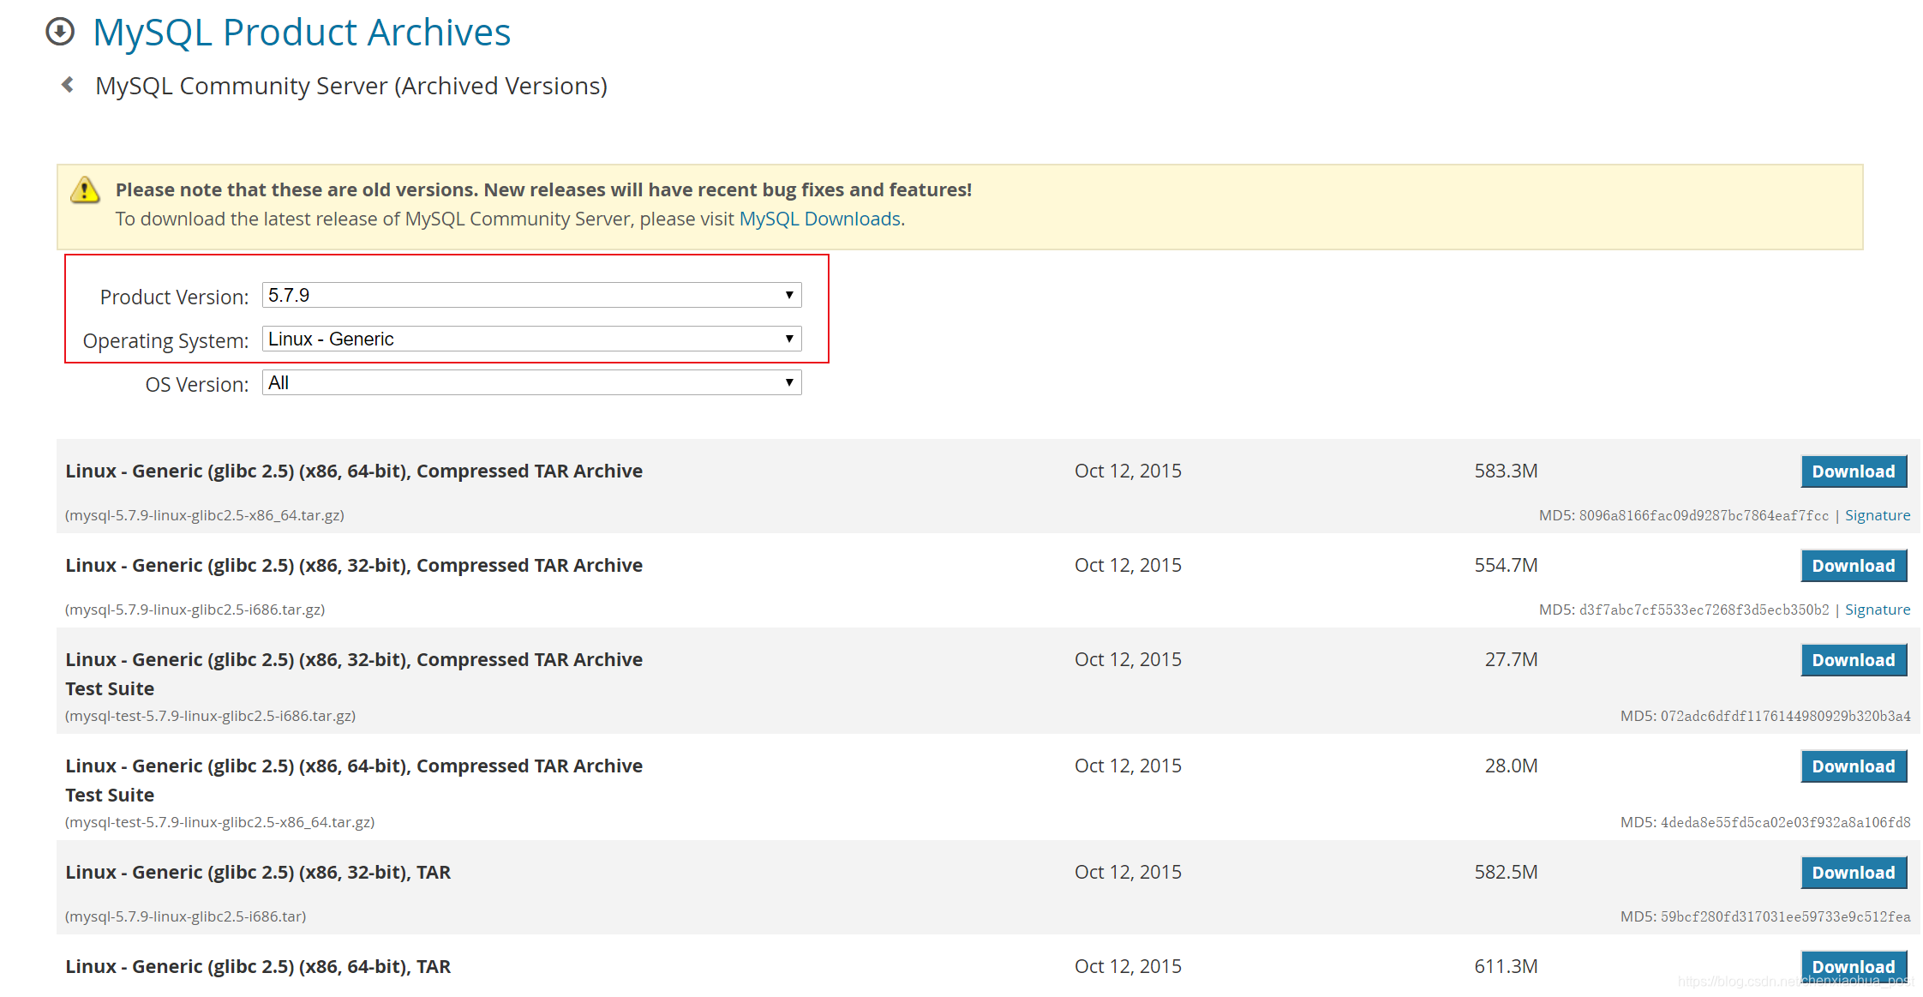The height and width of the screenshot is (997, 1923).
Task: Click MySQL Product Archives heading
Action: click(x=302, y=32)
